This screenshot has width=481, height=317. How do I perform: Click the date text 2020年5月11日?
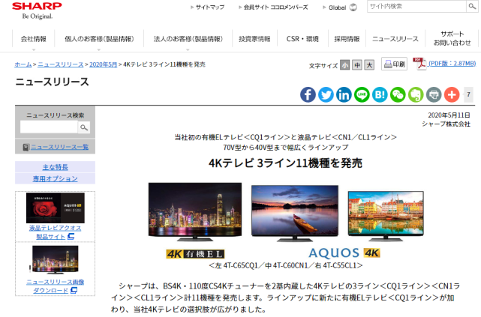coord(449,115)
